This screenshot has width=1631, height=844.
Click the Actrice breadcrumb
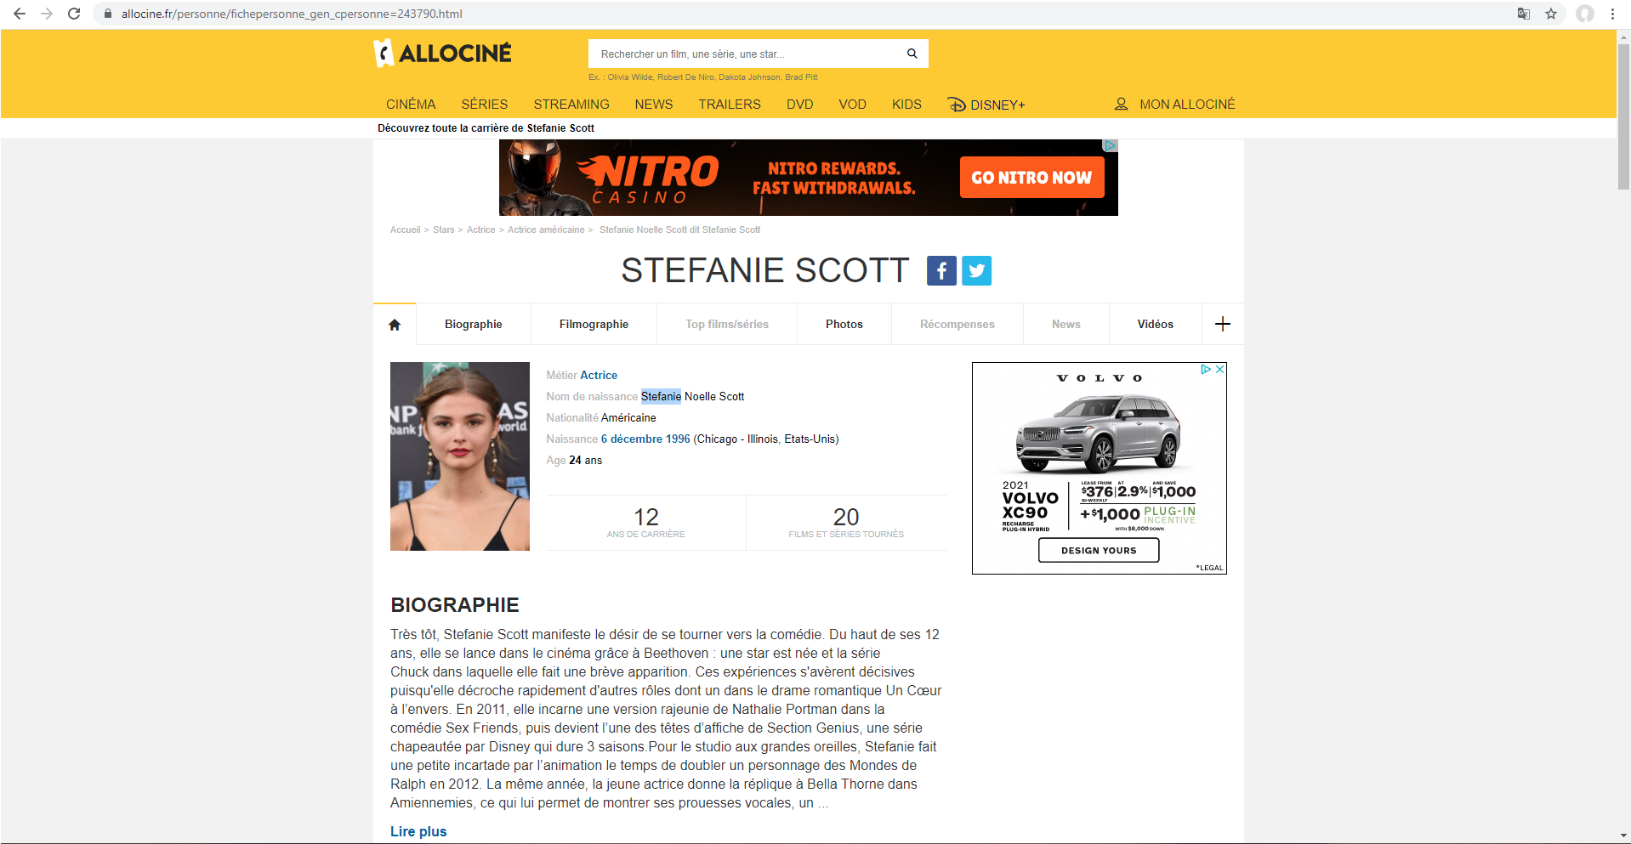coord(481,229)
